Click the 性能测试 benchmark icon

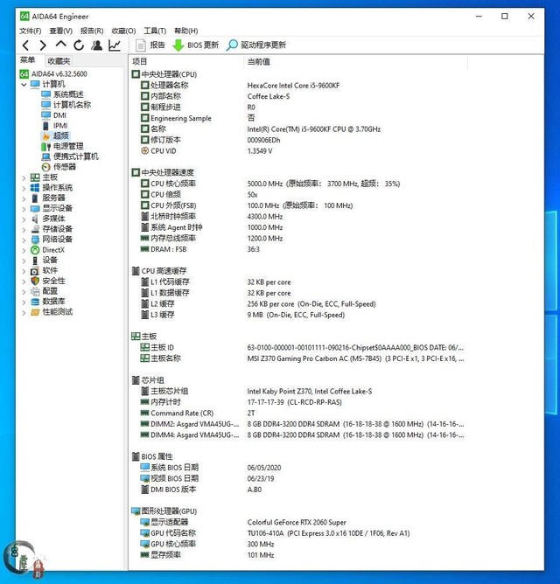click(x=35, y=312)
